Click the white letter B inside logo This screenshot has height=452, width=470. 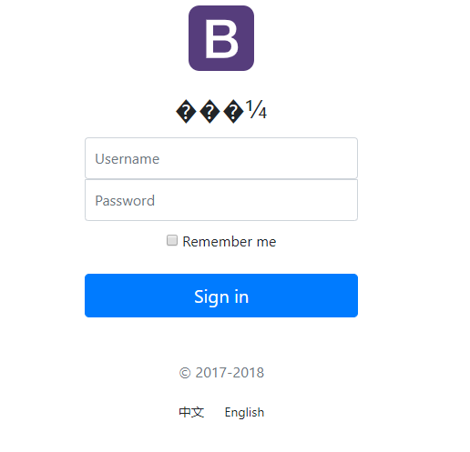tap(221, 38)
